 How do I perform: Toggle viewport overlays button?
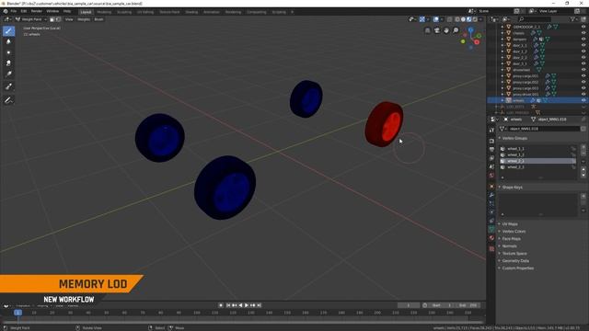point(436,19)
